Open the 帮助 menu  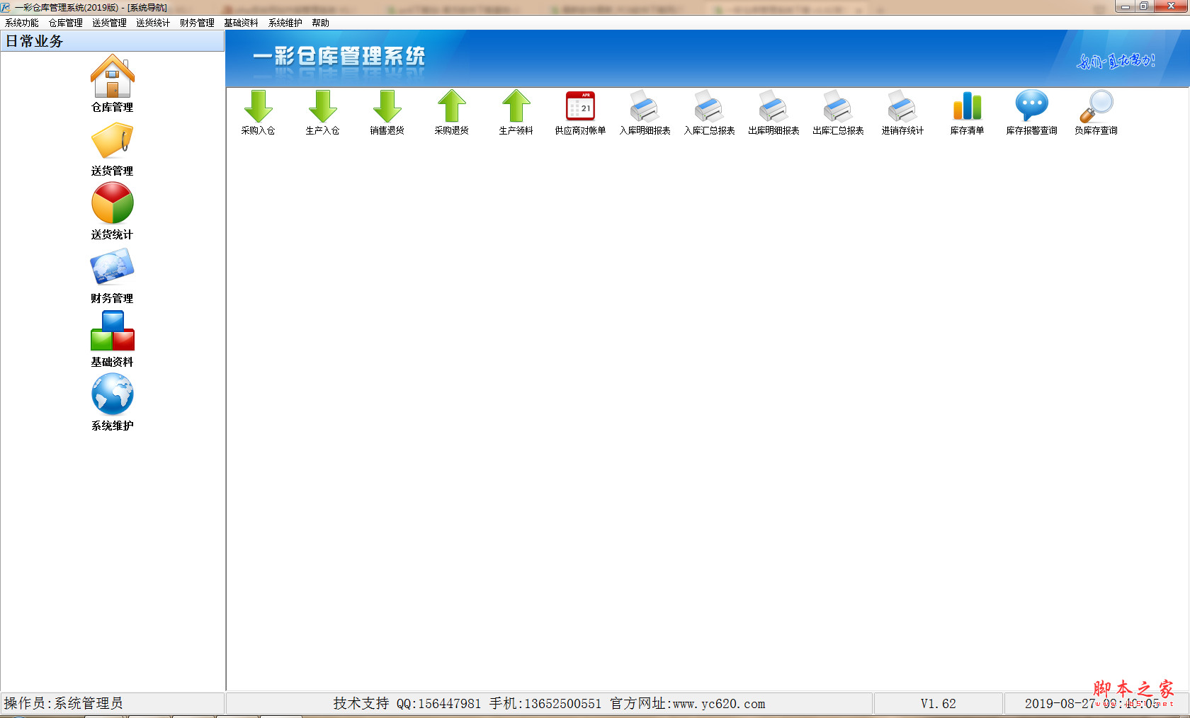coord(320,23)
